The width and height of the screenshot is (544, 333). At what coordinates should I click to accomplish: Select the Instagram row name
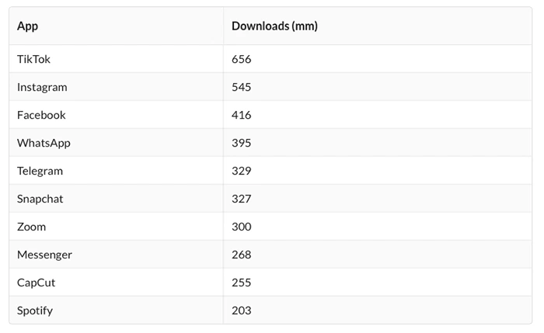click(x=42, y=87)
